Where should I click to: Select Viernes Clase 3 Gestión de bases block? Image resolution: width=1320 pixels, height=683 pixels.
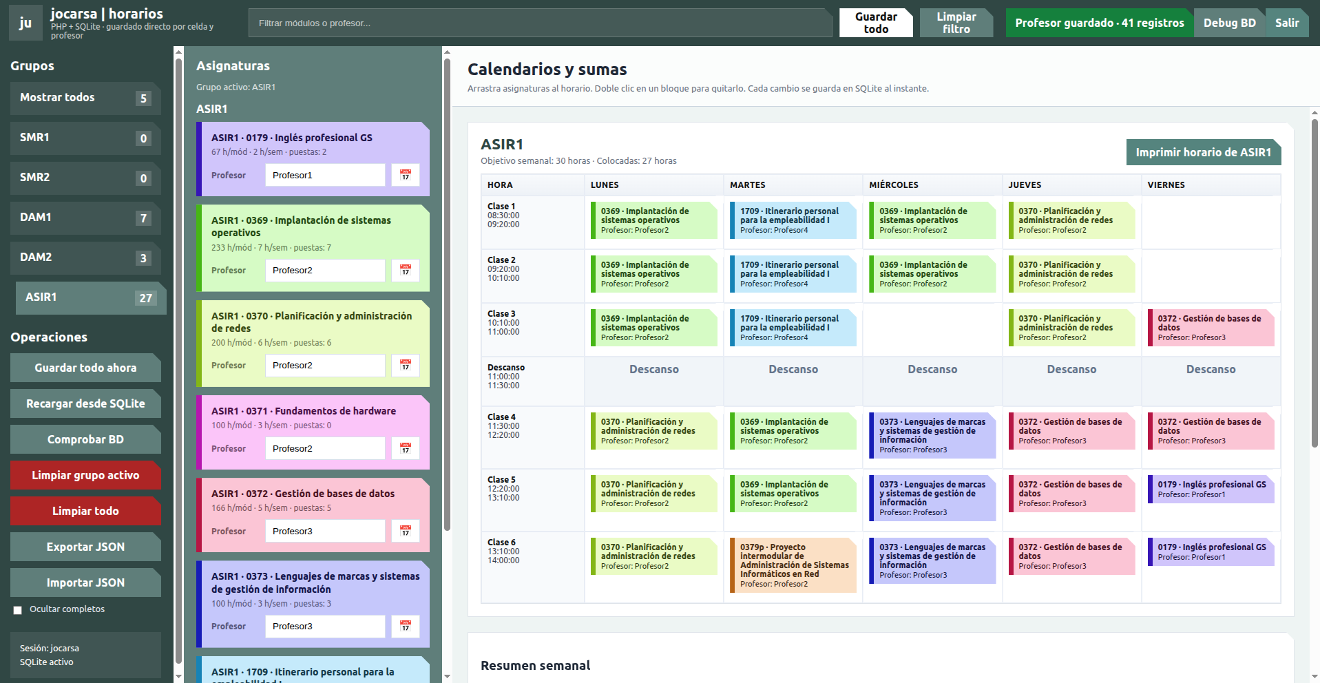[1211, 328]
